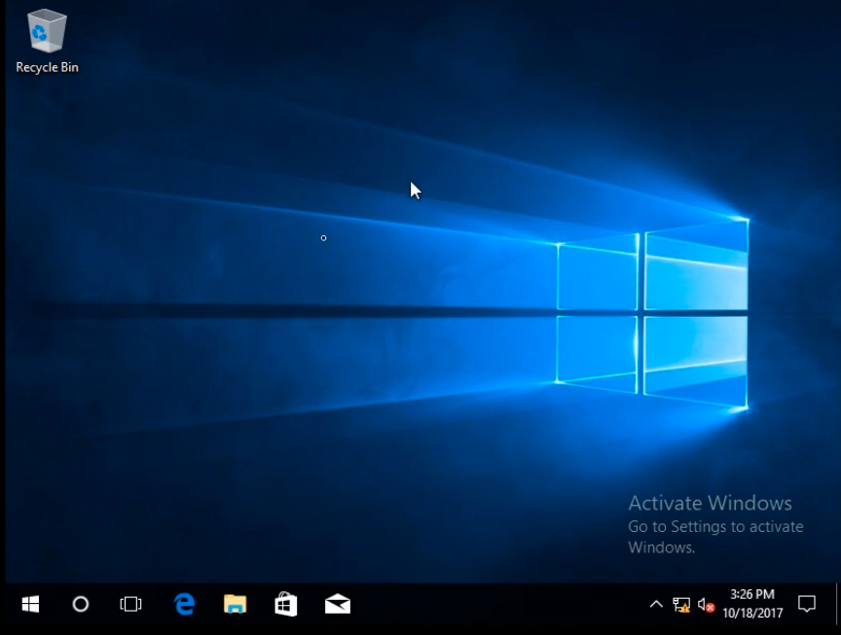Screen dimensions: 841x635
Task: Click the muted volume speaker icon
Action: 706,605
